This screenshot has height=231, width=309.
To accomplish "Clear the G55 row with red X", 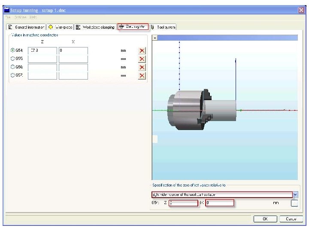I will pos(142,59).
